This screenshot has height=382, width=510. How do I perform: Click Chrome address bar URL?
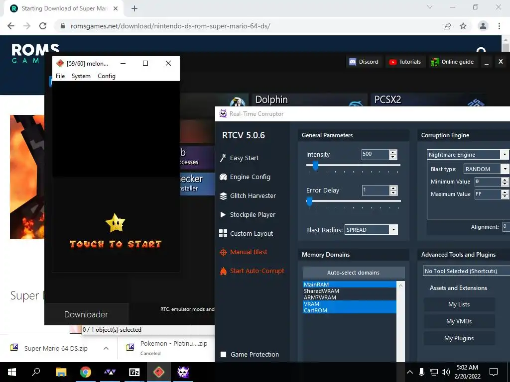click(170, 26)
